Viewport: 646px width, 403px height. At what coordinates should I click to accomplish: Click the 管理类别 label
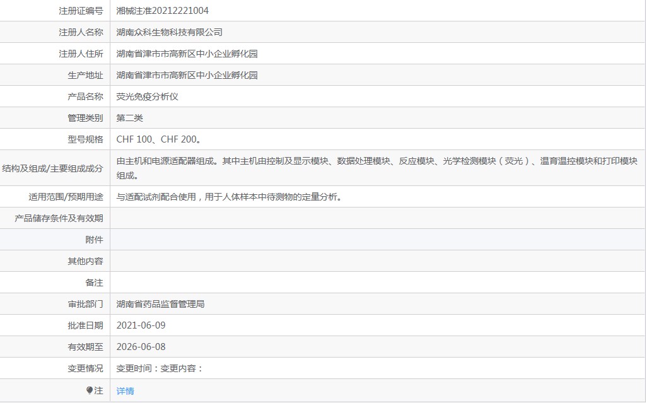(x=85, y=118)
